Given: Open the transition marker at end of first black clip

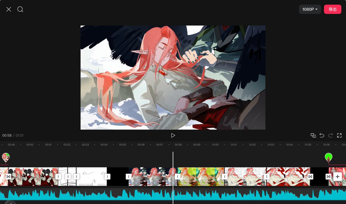Looking at the screenshot, I should [129, 177].
